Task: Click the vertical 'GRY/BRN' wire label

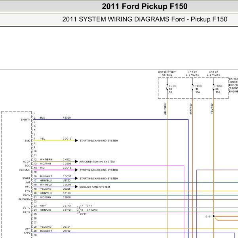Action: coord(165,109)
